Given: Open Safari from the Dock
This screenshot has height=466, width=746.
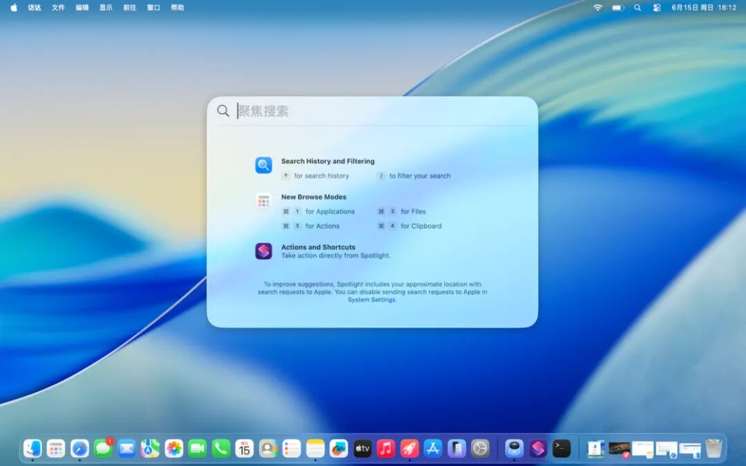Looking at the screenshot, I should pos(79,449).
